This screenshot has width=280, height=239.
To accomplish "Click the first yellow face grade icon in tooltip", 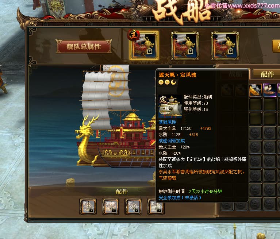I will point(161,82).
